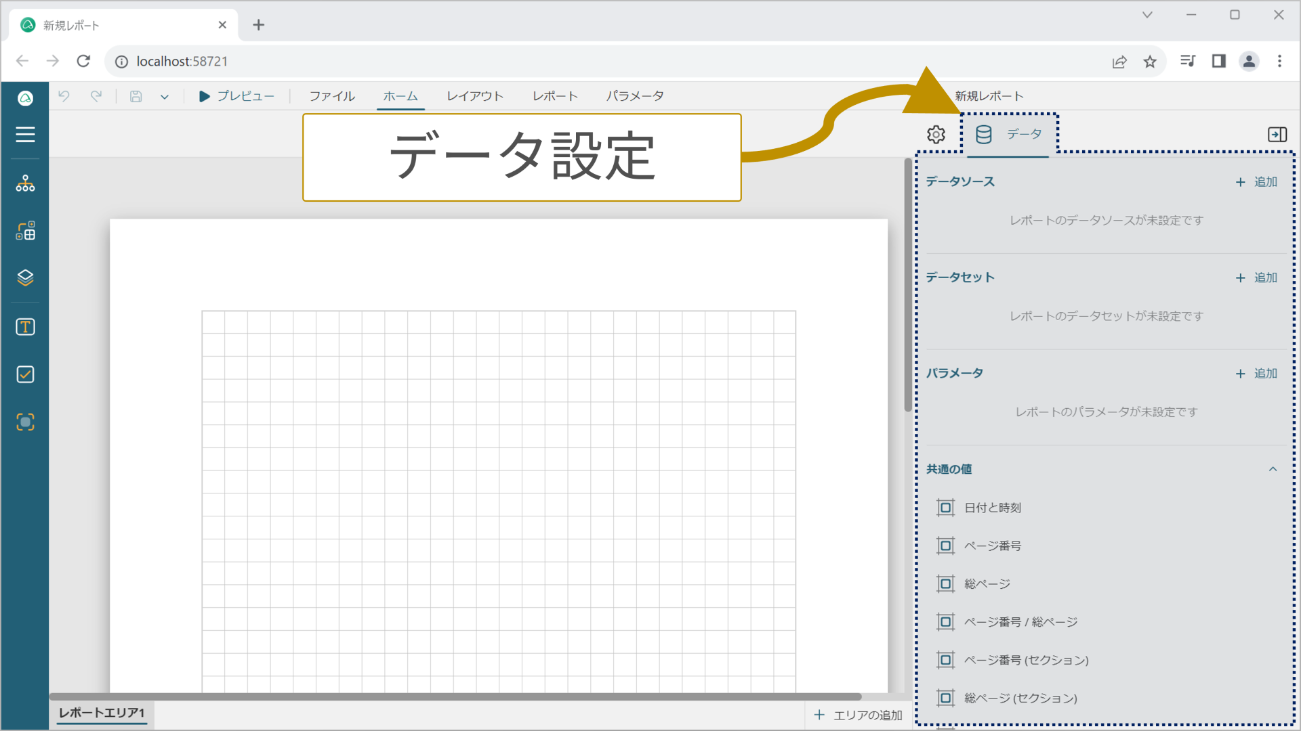Click the プレビュー preview button
This screenshot has height=731, width=1301.
pos(236,96)
